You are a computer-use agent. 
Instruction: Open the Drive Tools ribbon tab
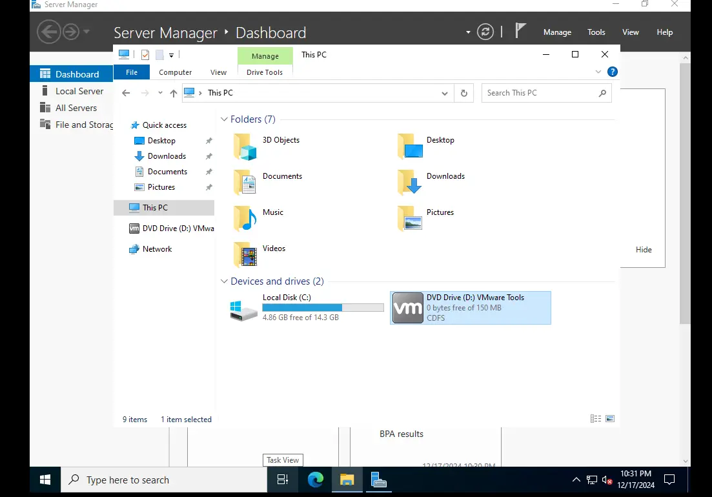264,72
